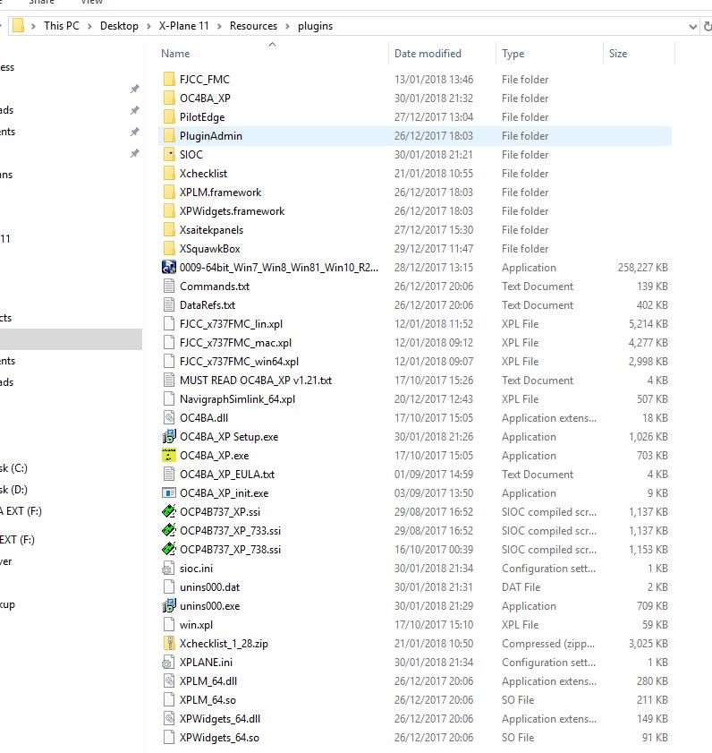Click the XPLANE.ini settings file icon
712x753 pixels.
tap(169, 663)
